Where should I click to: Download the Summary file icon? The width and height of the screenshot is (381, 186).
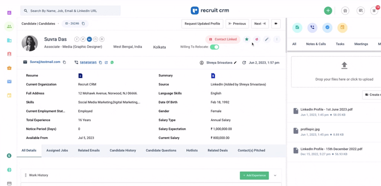tap(213, 76)
